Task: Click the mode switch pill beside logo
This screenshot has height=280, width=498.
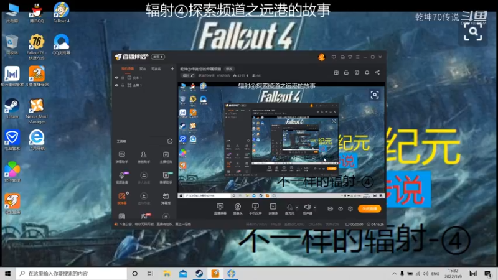Action: click(x=158, y=57)
